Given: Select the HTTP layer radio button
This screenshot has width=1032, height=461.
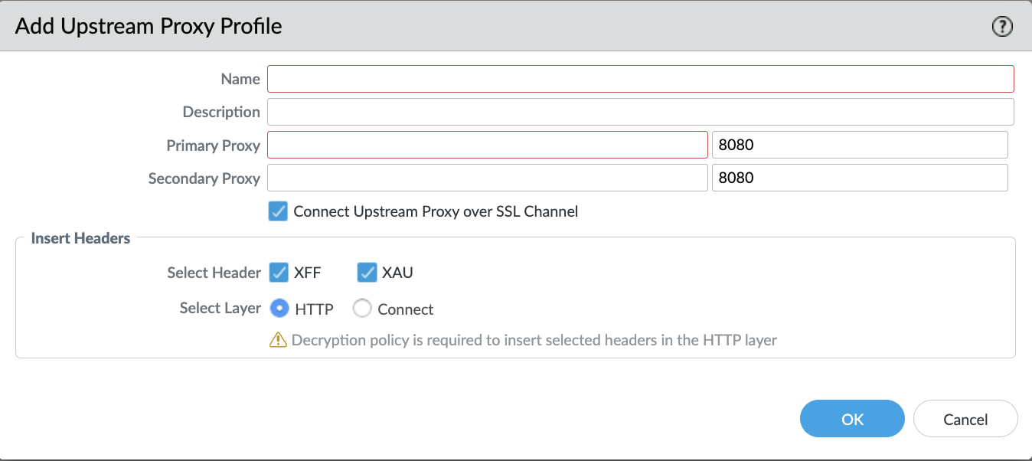Looking at the screenshot, I should (x=280, y=309).
